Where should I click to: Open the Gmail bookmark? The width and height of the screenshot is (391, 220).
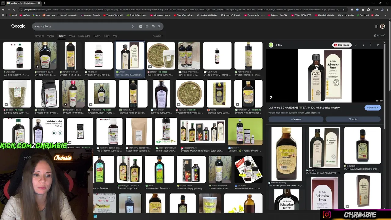[x=13, y=15]
